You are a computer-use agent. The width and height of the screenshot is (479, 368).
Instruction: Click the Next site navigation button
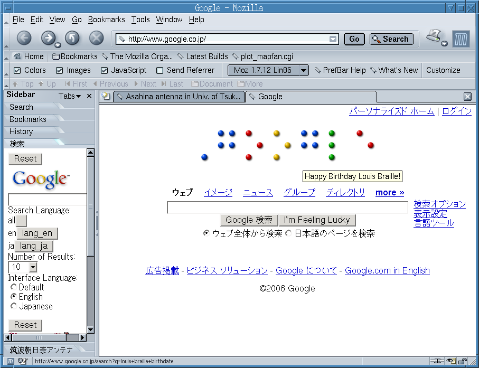[x=145, y=83]
